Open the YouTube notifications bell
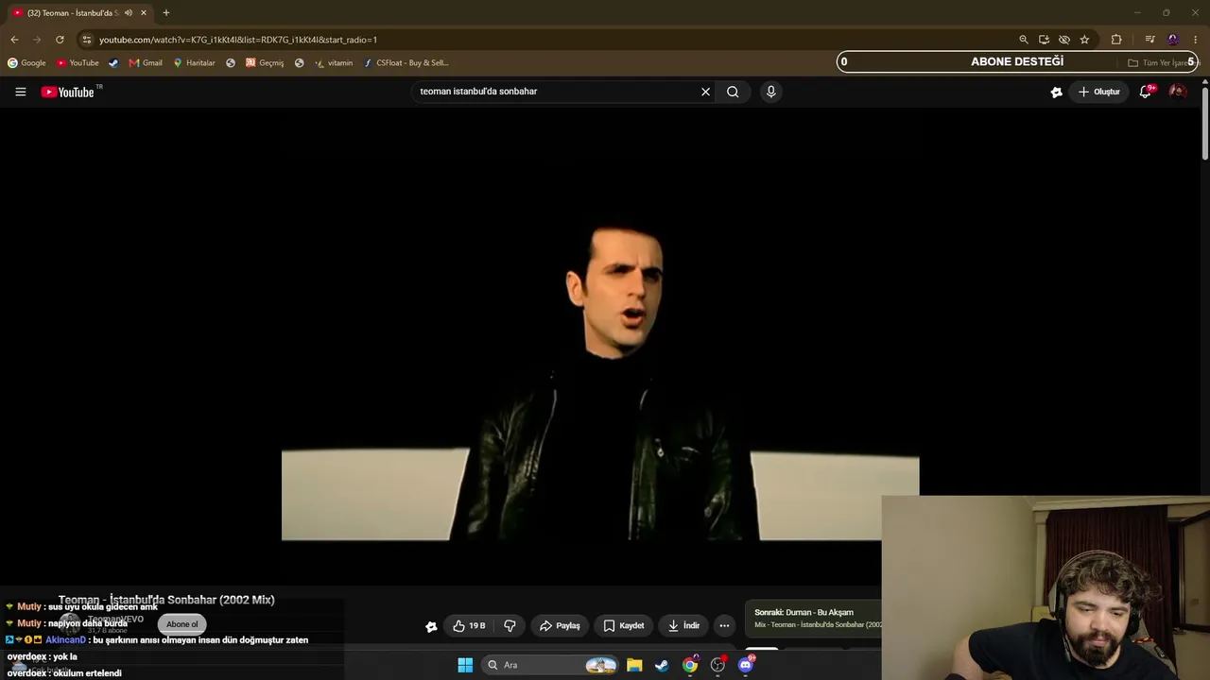1210x680 pixels. point(1145,92)
